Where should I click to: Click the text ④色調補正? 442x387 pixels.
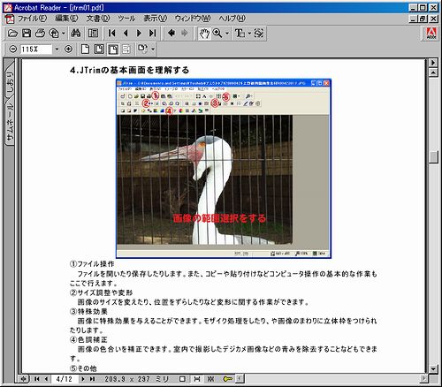click(88, 339)
